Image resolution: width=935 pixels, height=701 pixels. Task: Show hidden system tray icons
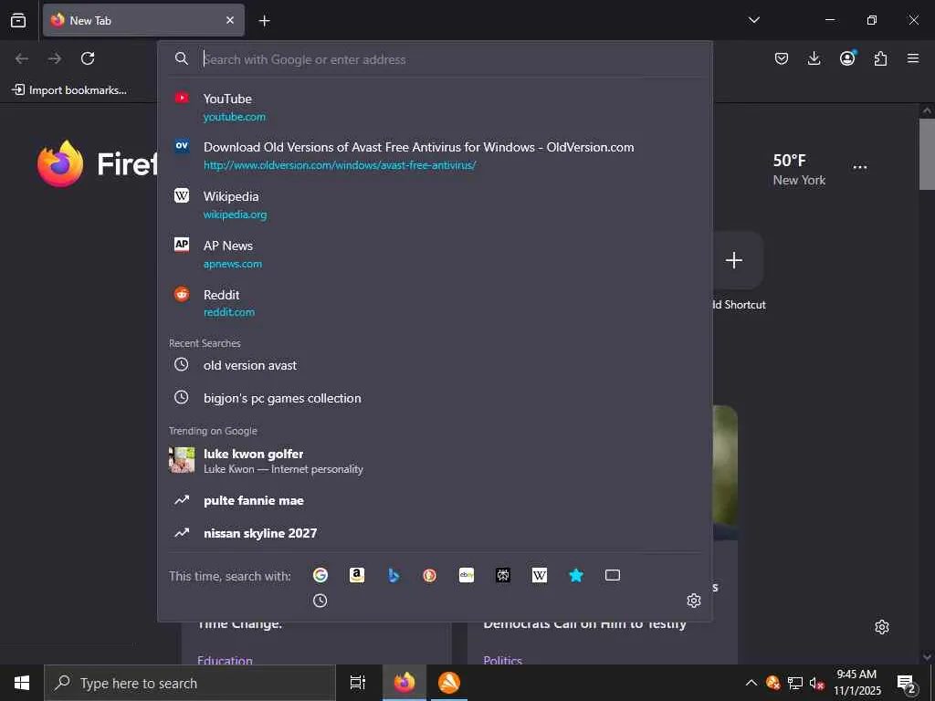[x=751, y=683]
